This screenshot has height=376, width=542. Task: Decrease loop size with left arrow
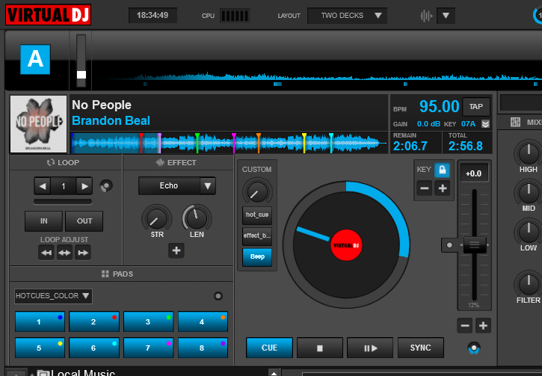[x=43, y=186]
